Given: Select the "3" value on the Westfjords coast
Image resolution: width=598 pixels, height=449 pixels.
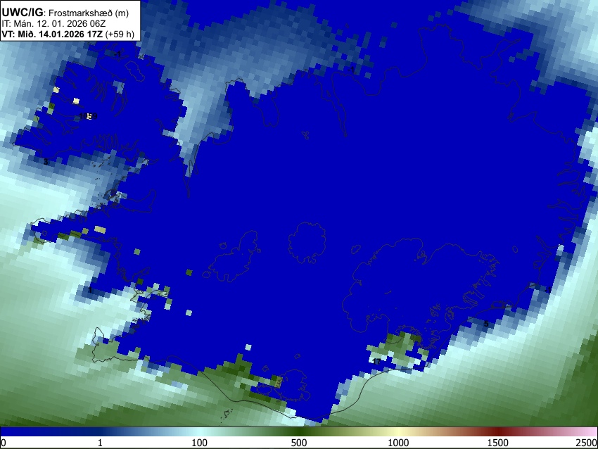Looking at the screenshot, I should pos(46,162).
